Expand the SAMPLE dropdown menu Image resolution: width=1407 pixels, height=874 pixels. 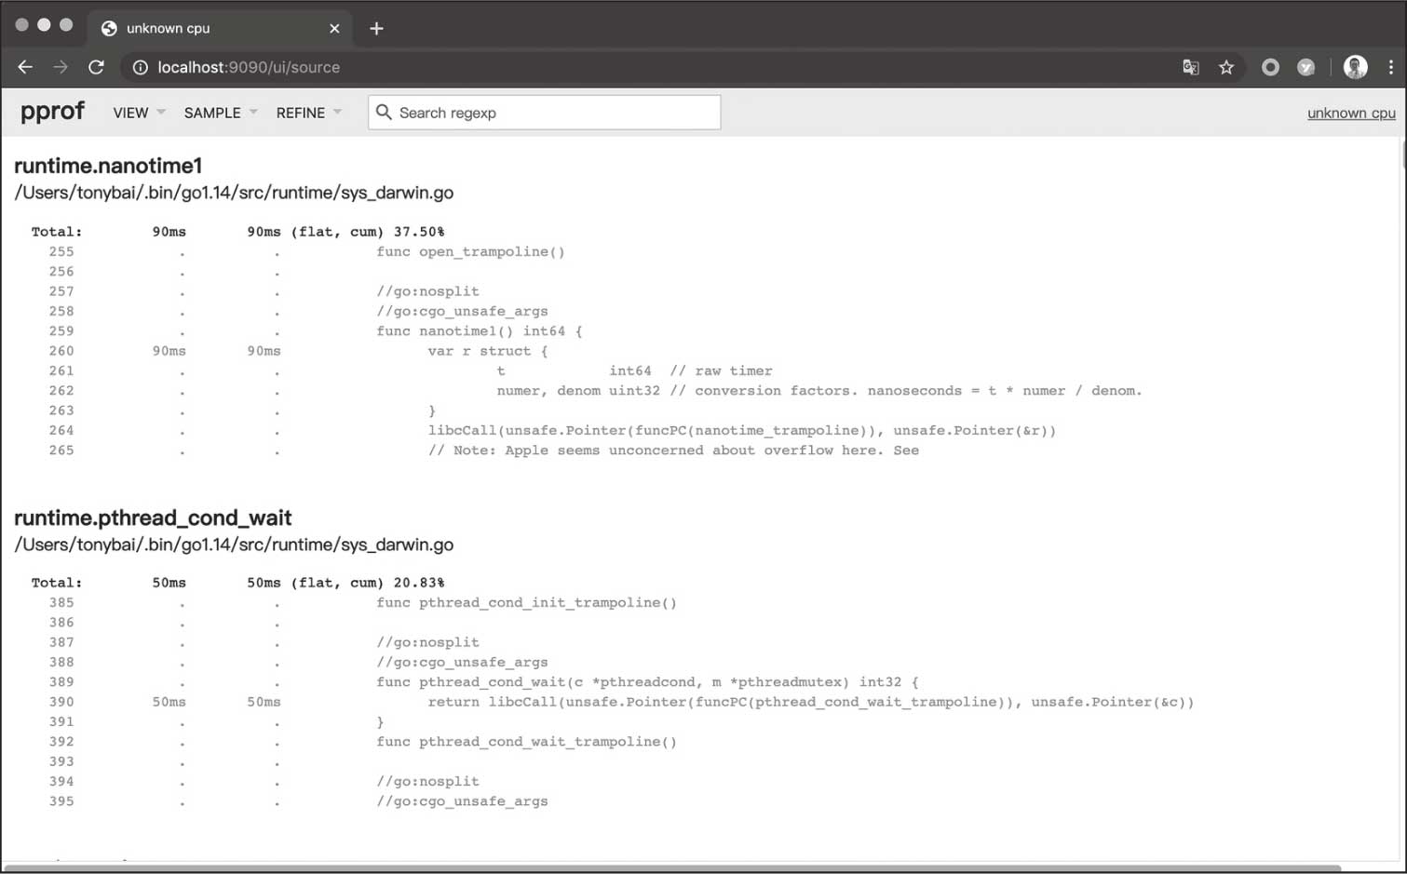point(220,113)
